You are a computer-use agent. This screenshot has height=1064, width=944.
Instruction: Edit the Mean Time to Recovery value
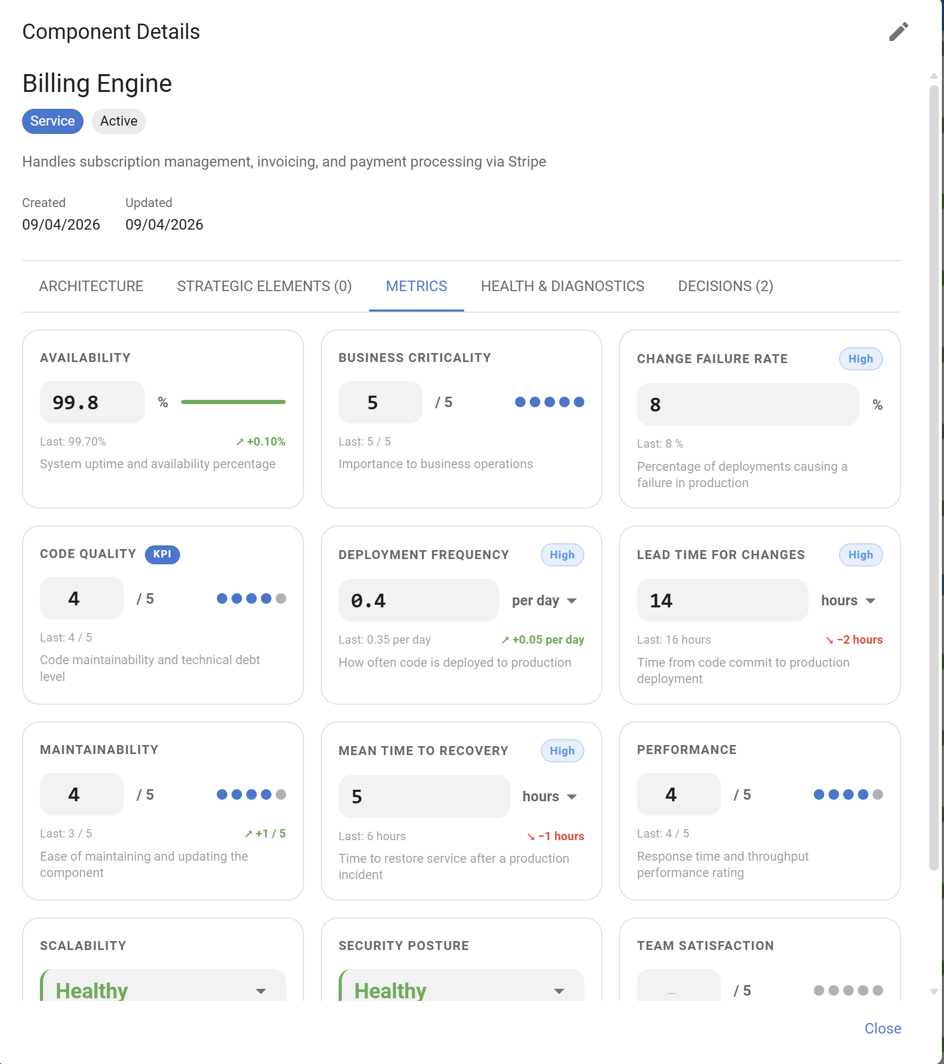[424, 797]
